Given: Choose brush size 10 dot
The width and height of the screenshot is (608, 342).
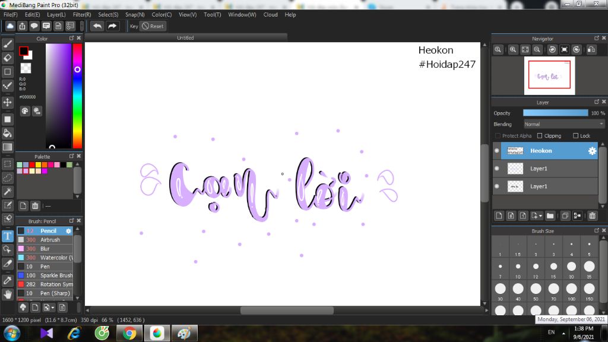Looking at the screenshot, I should click(518, 267).
